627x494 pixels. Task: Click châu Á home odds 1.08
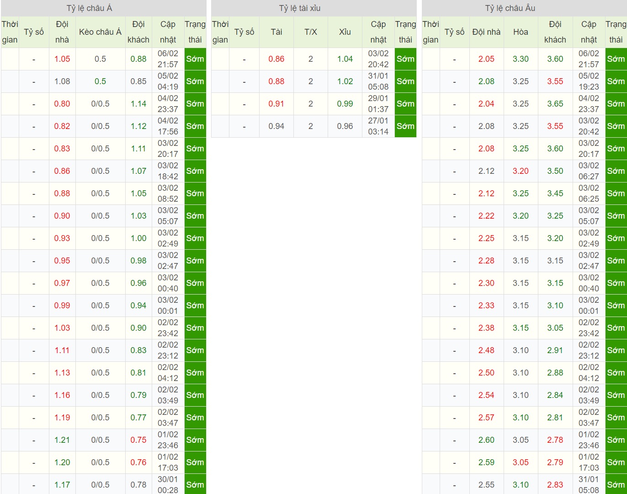click(62, 81)
